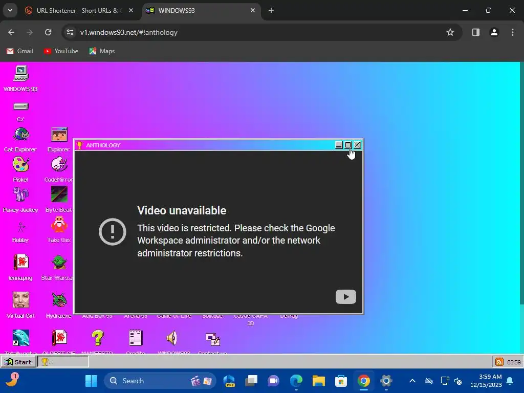Open the notification bell in the taskbar
Image resolution: width=524 pixels, height=393 pixels.
pos(510,381)
